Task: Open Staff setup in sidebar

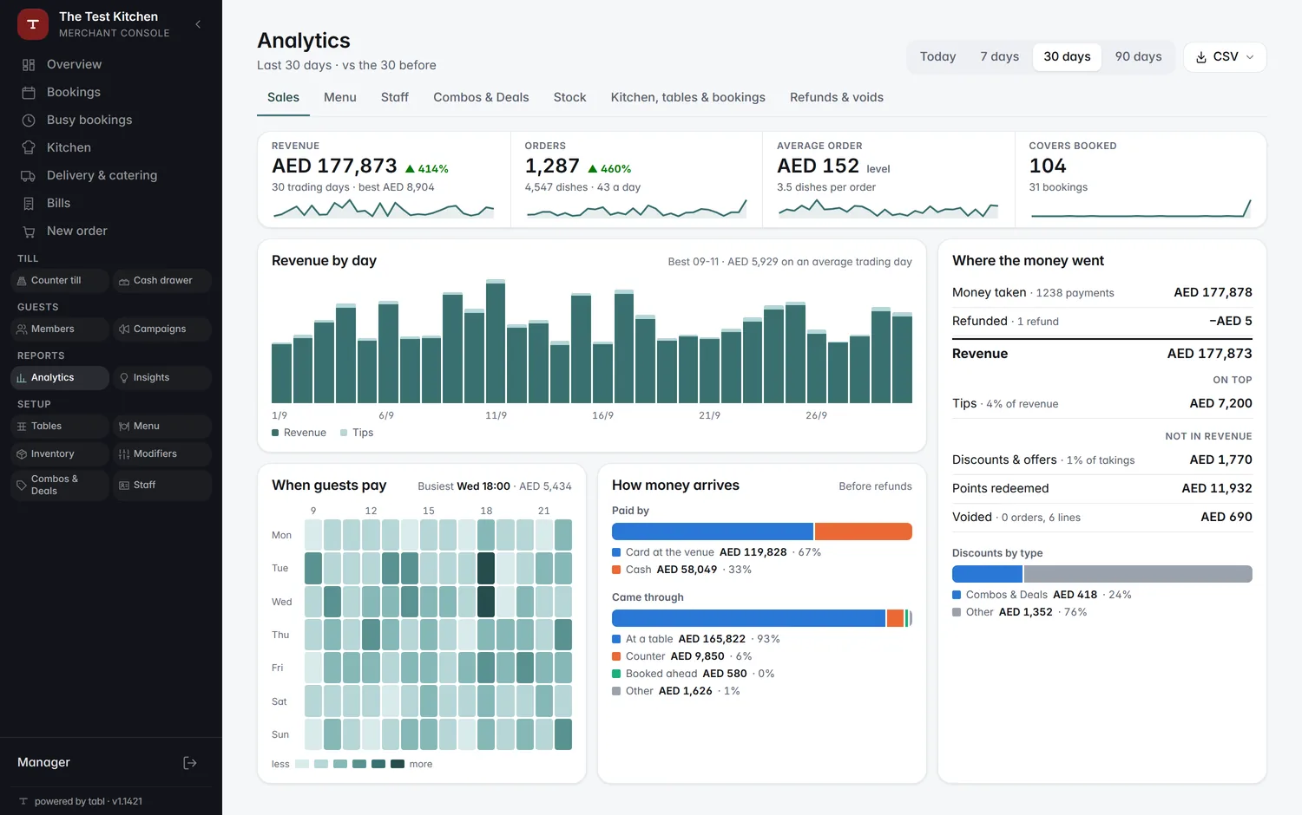Action: (x=162, y=486)
